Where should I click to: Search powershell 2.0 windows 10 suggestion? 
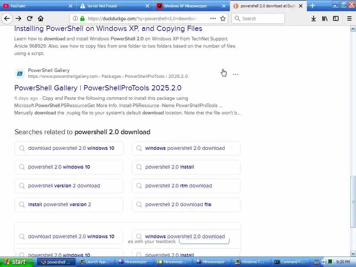69,167
